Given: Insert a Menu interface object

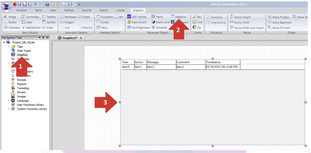Looking at the screenshot, I should click(102, 28).
